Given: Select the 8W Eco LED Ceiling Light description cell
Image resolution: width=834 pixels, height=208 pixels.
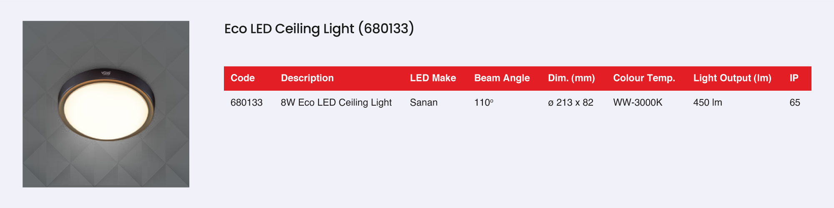Looking at the screenshot, I should (x=336, y=103).
